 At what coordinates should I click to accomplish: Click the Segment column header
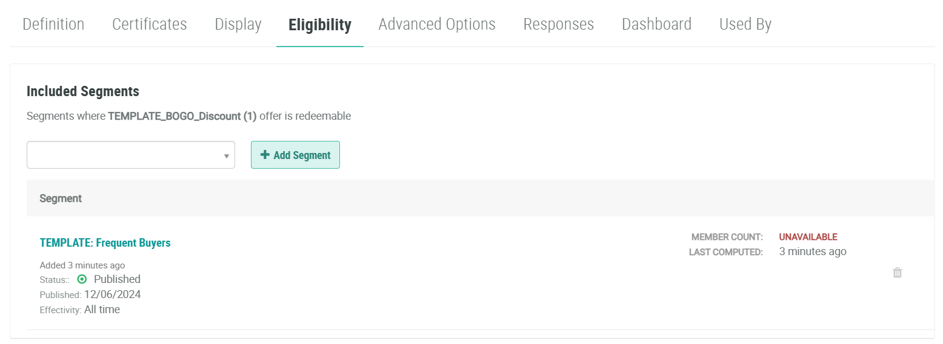[61, 198]
